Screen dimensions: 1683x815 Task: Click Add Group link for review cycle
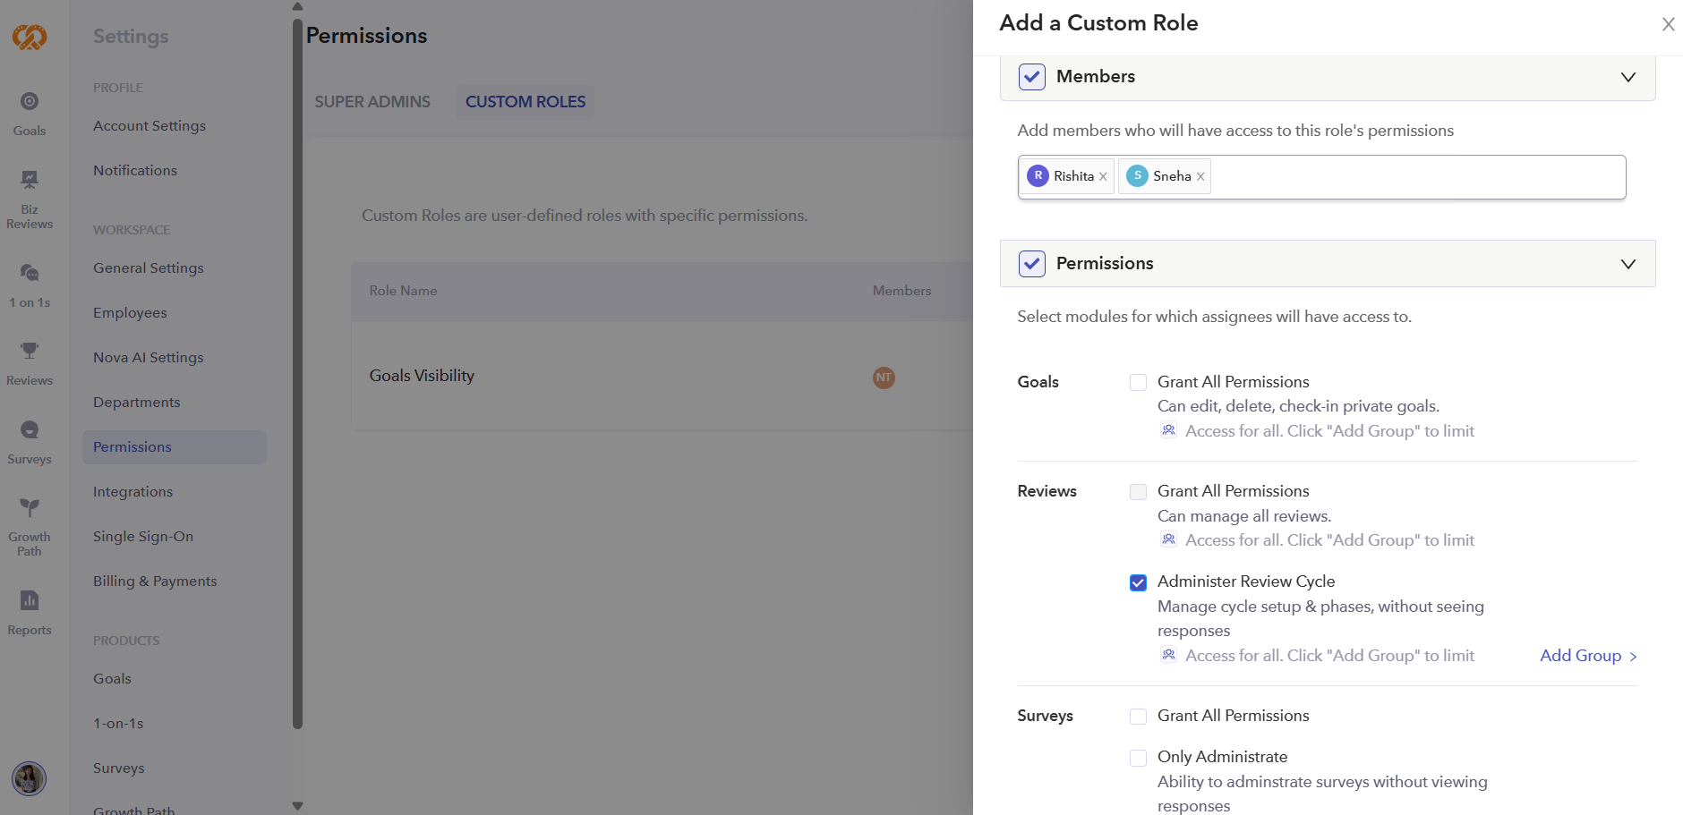point(1587,656)
